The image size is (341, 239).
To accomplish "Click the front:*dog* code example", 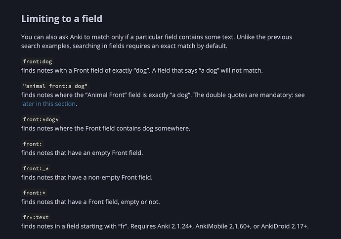I will click(41, 120).
